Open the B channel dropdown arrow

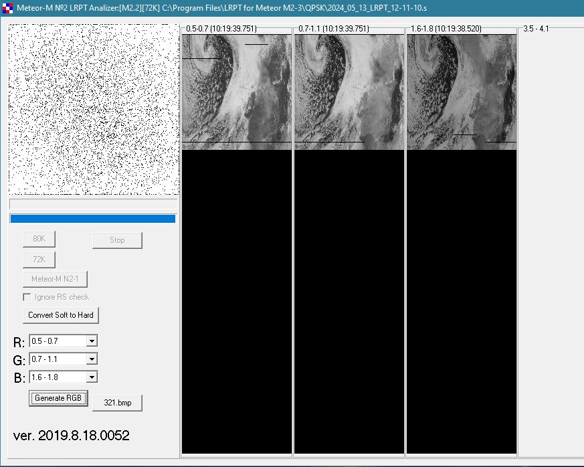click(x=92, y=377)
